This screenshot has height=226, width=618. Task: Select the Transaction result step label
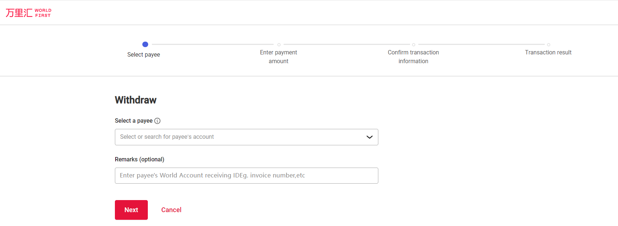pyautogui.click(x=548, y=53)
